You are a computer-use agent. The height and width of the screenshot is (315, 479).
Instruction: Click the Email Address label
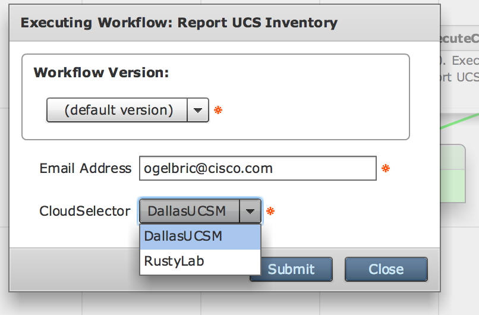[85, 168]
